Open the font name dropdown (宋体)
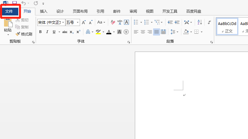 (x=63, y=22)
